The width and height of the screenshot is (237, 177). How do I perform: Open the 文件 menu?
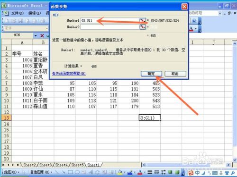[x=17, y=13]
